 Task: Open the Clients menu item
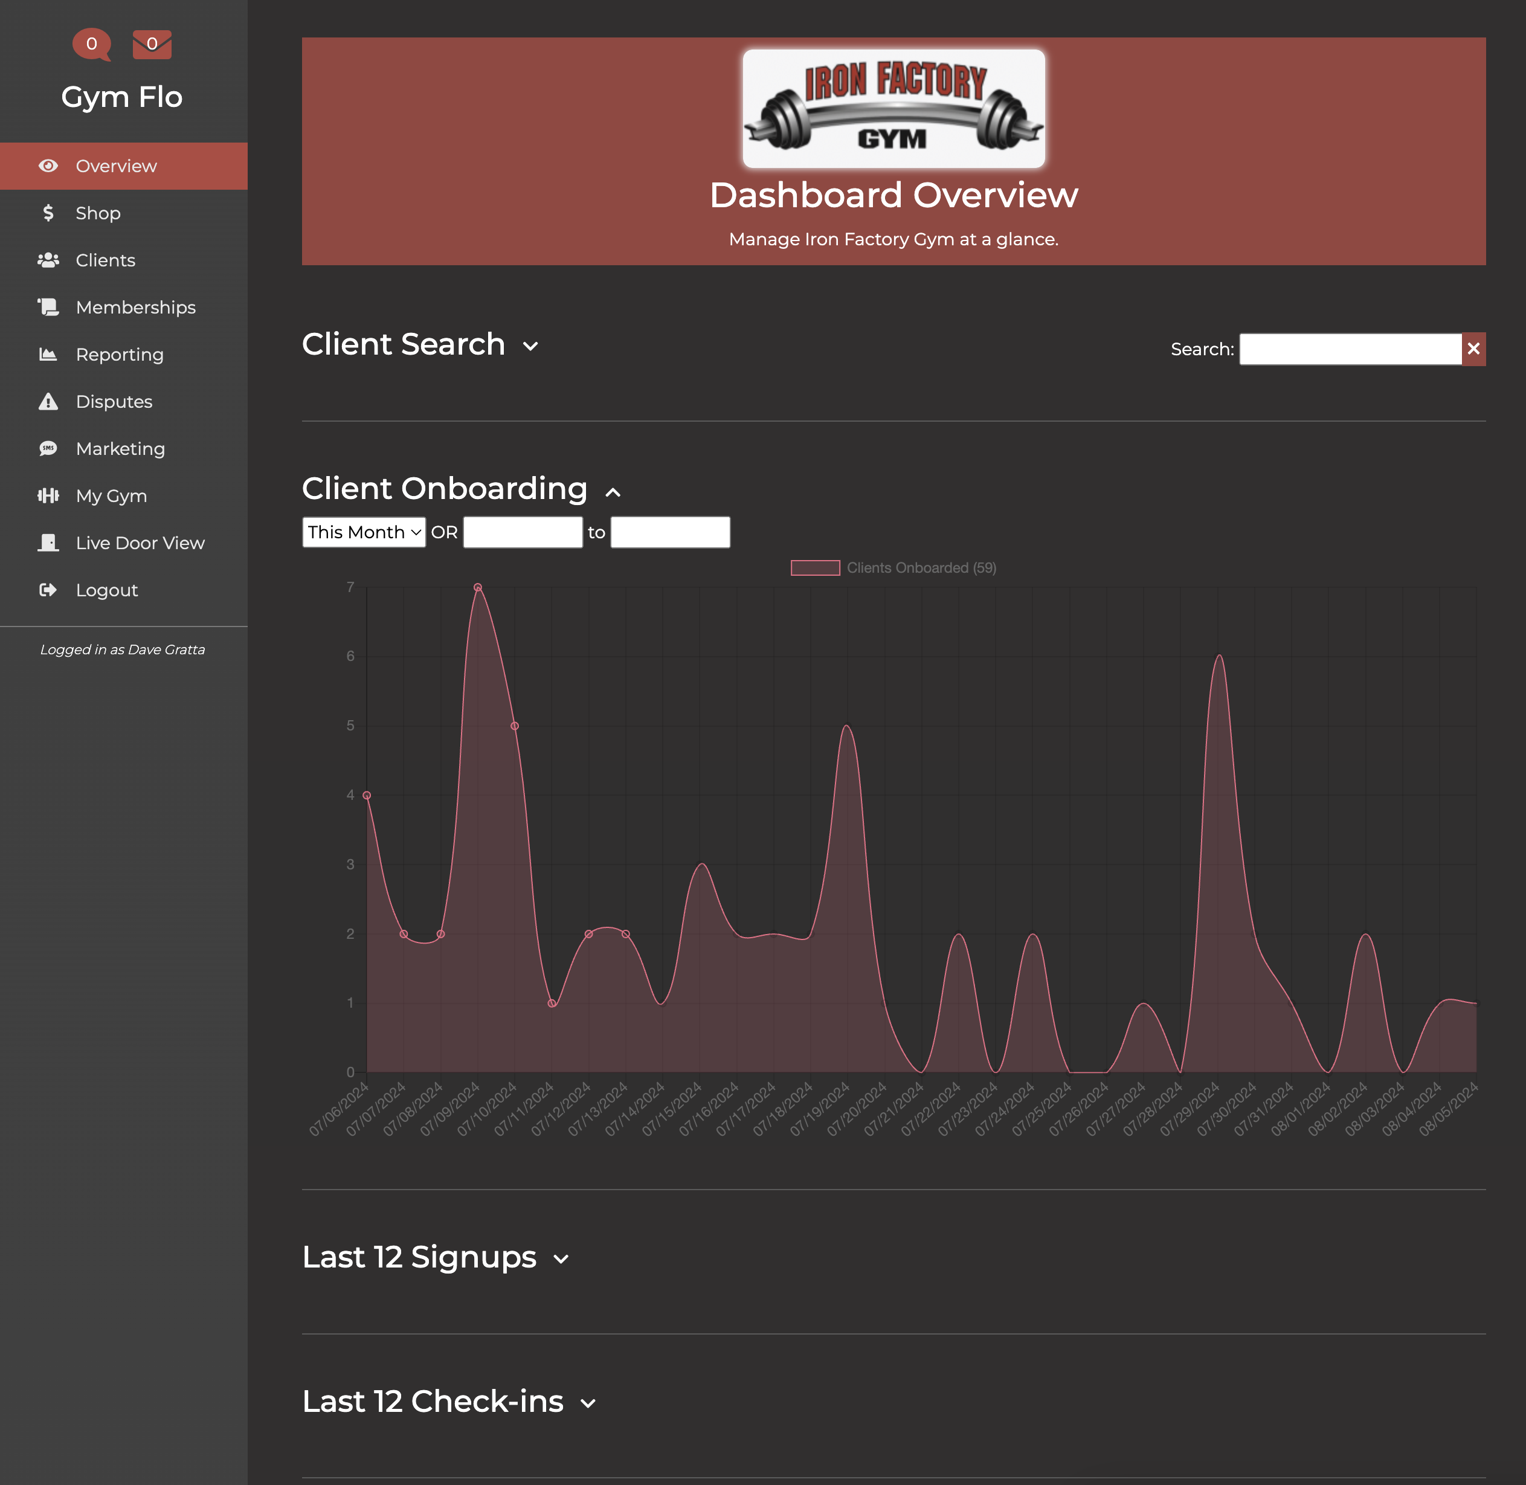124,260
